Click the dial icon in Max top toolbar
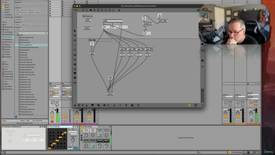 click(110, 10)
